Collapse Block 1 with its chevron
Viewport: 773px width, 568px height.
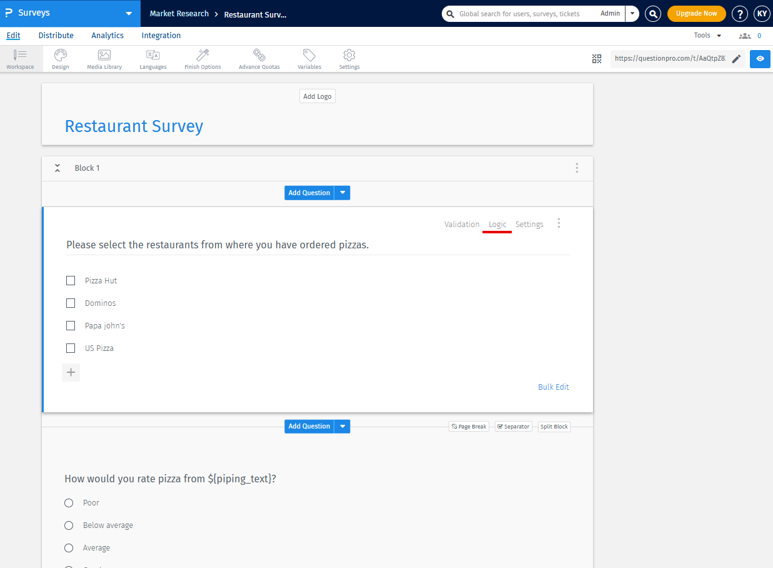click(x=57, y=168)
